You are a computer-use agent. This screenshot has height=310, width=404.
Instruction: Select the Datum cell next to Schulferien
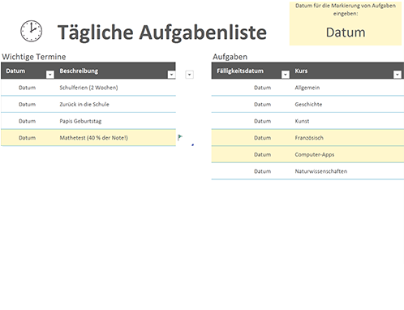[x=27, y=88]
